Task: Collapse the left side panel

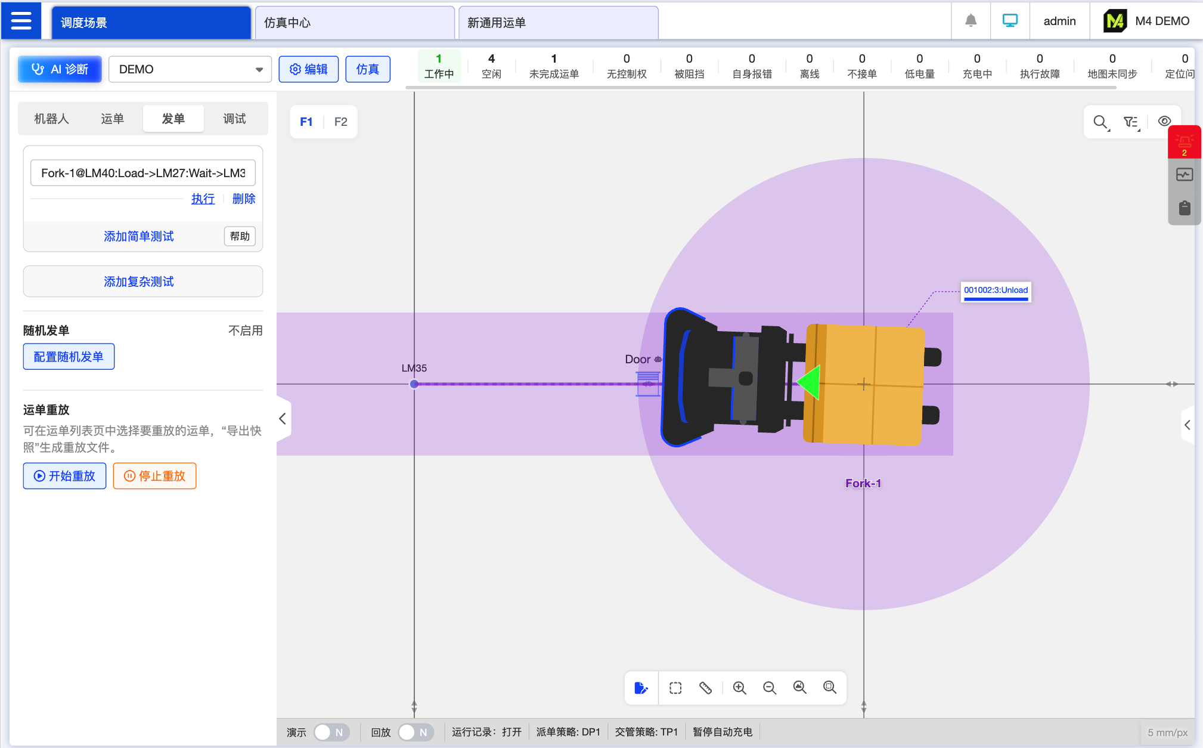Action: (x=283, y=419)
